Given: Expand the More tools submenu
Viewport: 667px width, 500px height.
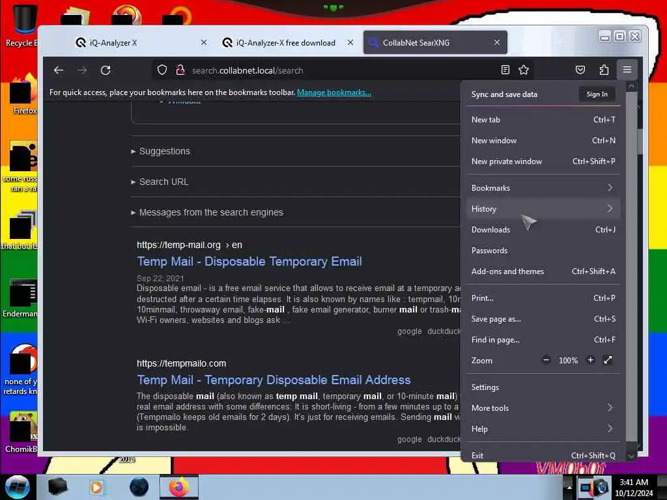Looking at the screenshot, I should [543, 408].
